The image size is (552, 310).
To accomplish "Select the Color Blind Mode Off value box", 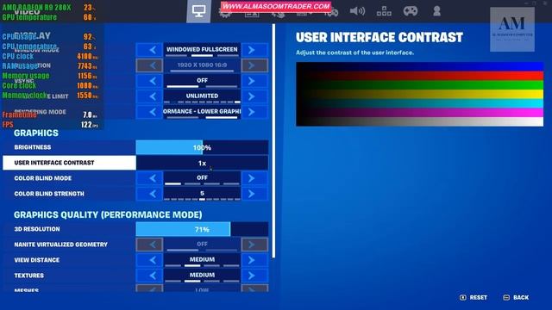I will click(x=202, y=178).
